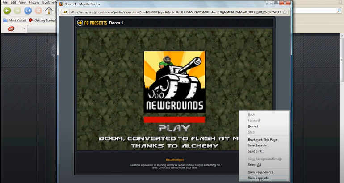Bookmark page with star icon
The image size is (344, 183).
(285, 12)
